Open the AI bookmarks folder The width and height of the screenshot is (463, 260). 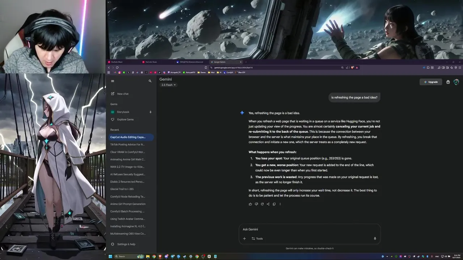(218, 73)
